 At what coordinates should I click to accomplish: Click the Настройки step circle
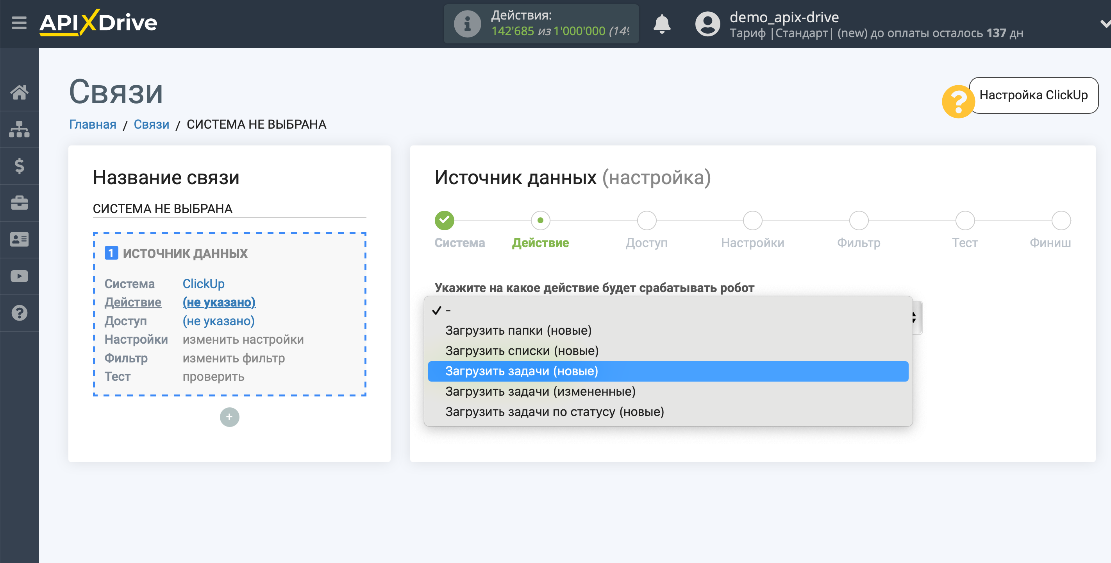753,221
